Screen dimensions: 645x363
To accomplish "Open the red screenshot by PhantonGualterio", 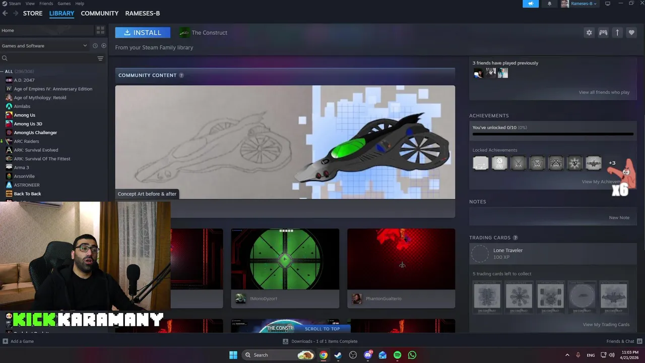I will (x=401, y=259).
